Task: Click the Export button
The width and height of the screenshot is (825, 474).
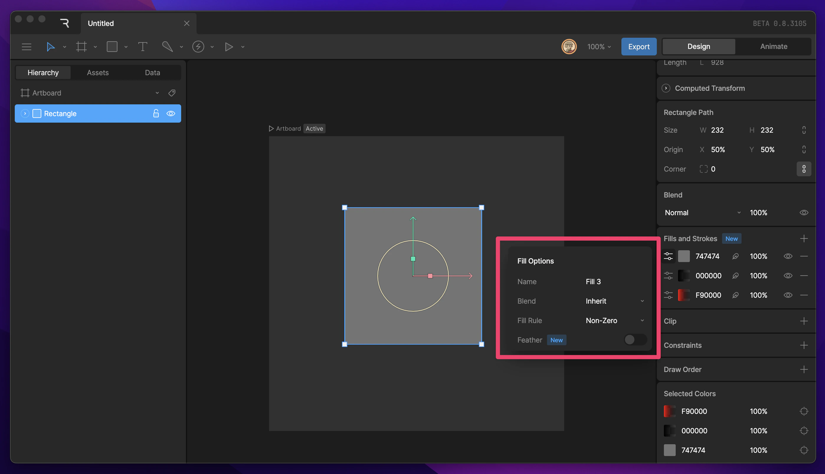Action: click(x=639, y=46)
